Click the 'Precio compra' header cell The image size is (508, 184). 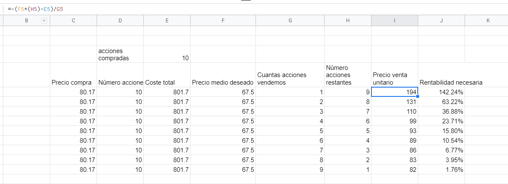coord(73,83)
